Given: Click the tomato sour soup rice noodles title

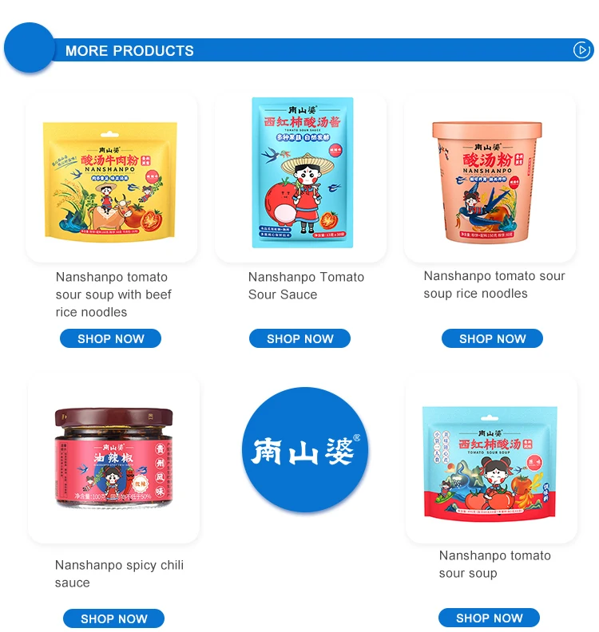Looking at the screenshot, I should point(494,285).
